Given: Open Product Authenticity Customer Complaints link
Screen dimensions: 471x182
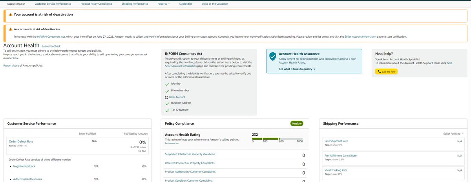Looking at the screenshot, I should (x=190, y=171).
